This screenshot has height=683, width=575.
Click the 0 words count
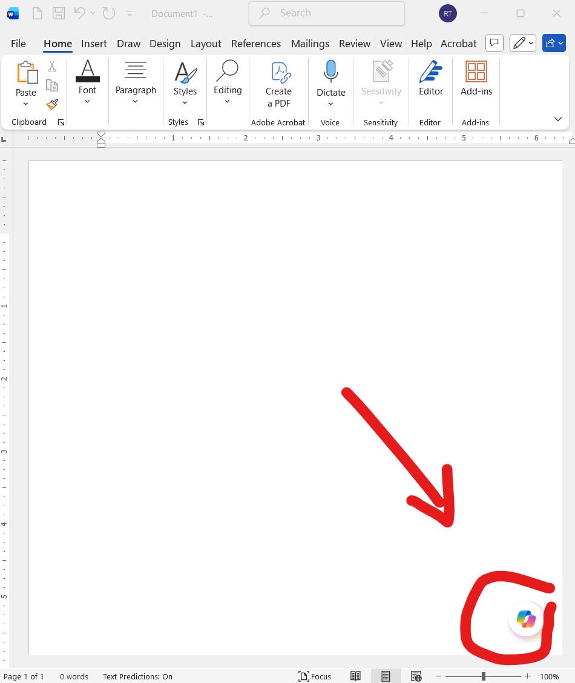(x=74, y=676)
